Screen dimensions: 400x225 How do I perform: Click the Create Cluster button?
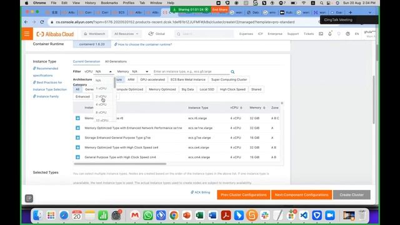click(x=351, y=195)
